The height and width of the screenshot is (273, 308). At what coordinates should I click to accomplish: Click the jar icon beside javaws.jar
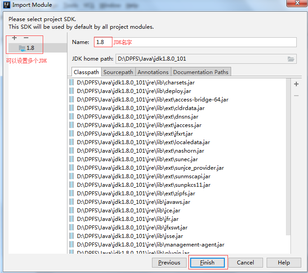(71, 202)
